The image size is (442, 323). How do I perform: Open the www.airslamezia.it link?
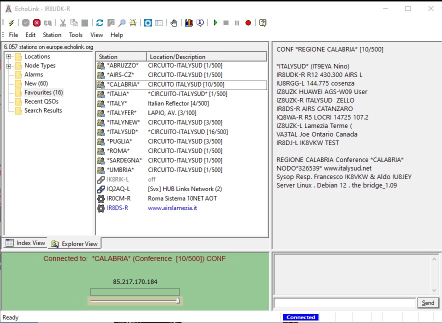tap(172, 208)
